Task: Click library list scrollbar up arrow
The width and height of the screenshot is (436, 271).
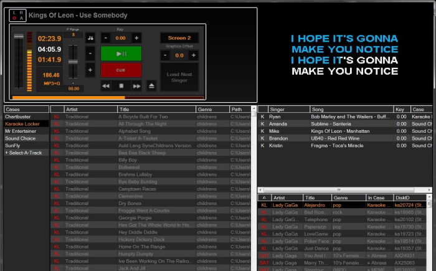Action: (x=254, y=108)
